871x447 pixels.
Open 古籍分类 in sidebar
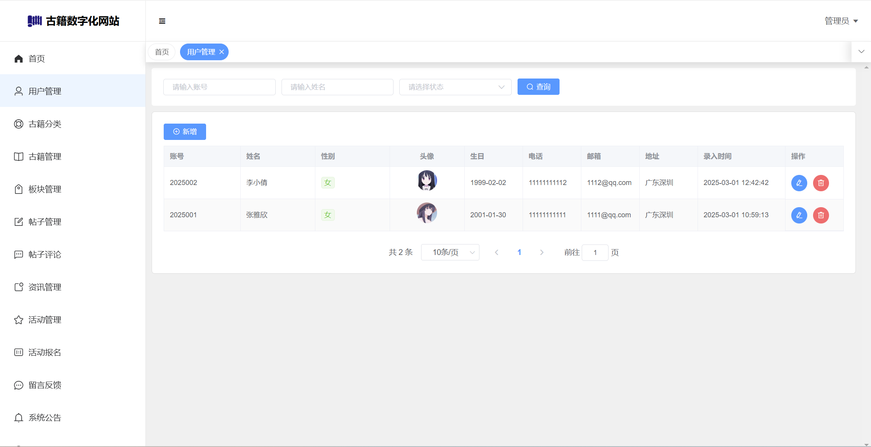(x=45, y=124)
